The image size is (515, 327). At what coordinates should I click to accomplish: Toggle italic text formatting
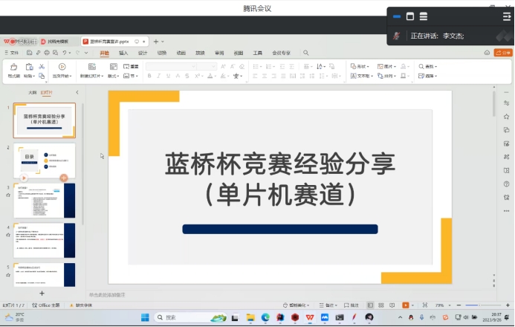pos(159,76)
